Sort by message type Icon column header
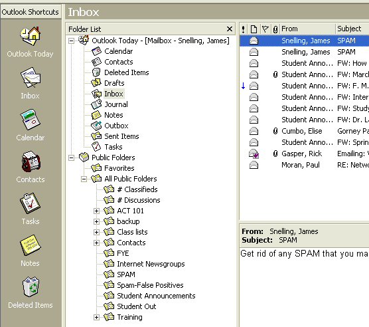The width and height of the screenshot is (369, 327). (x=254, y=29)
